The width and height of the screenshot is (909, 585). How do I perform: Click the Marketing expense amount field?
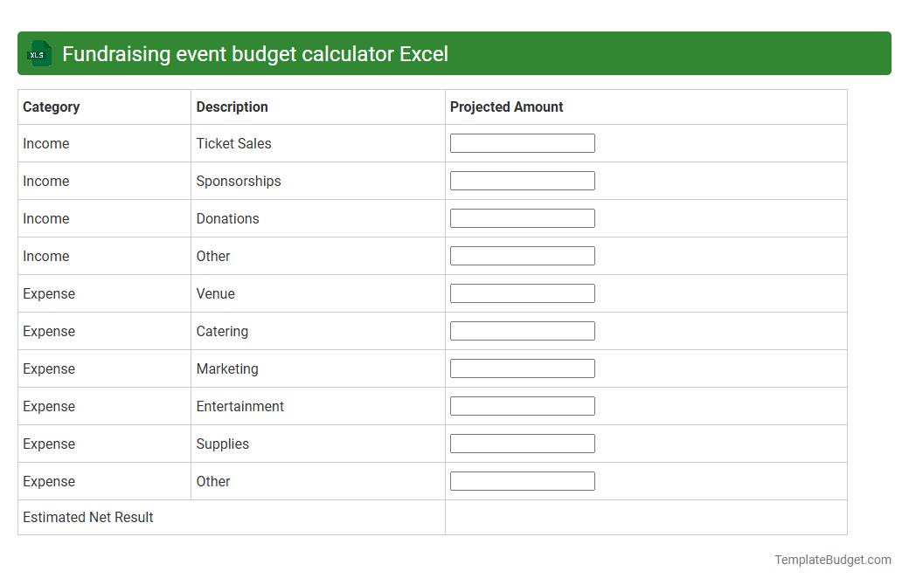[x=522, y=368]
